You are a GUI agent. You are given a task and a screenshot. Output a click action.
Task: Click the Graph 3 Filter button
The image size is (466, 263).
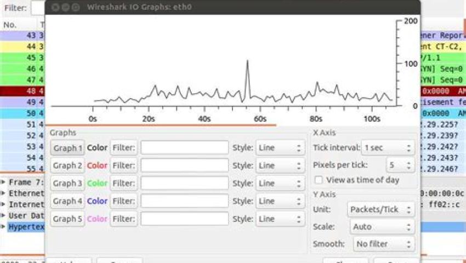coord(124,184)
